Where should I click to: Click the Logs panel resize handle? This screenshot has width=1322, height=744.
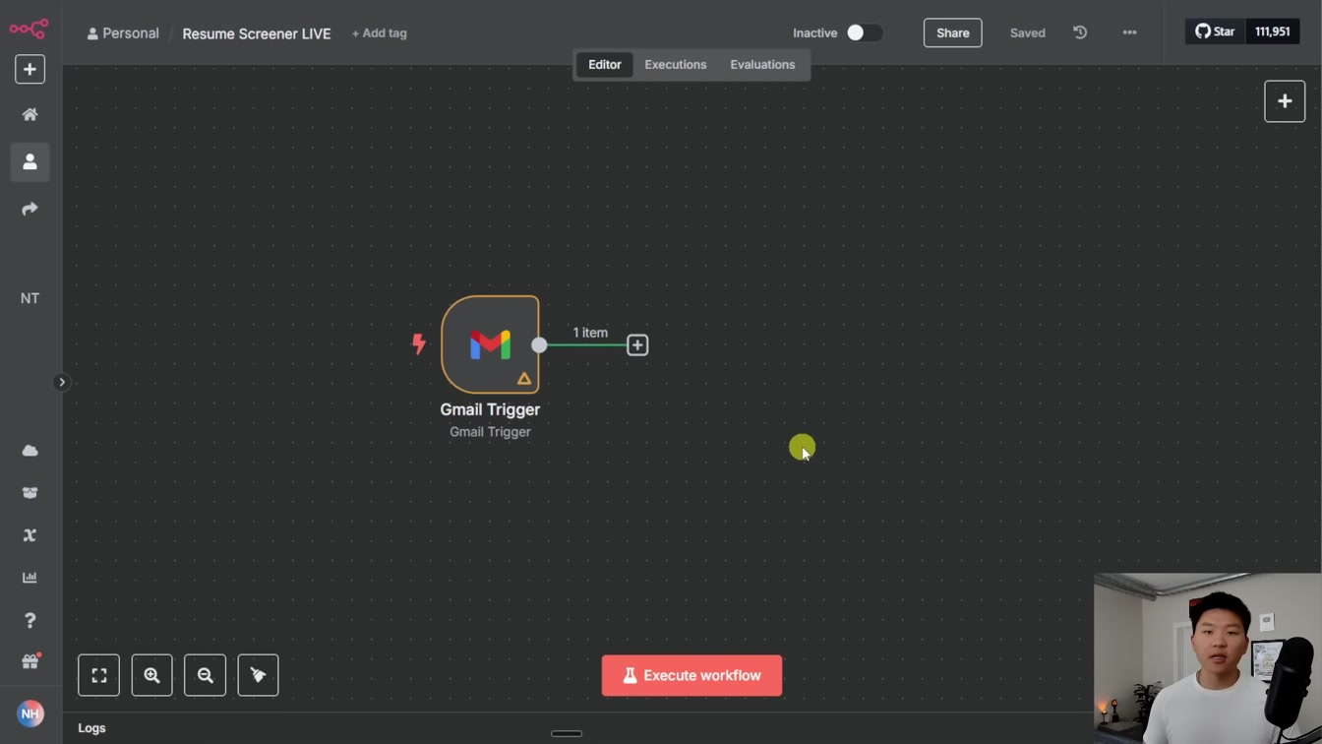tap(567, 733)
